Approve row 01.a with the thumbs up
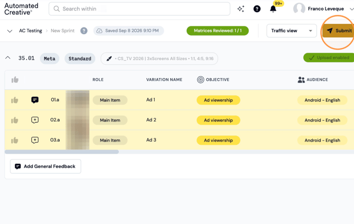Viewport: 354px width, 224px height. coord(15,100)
